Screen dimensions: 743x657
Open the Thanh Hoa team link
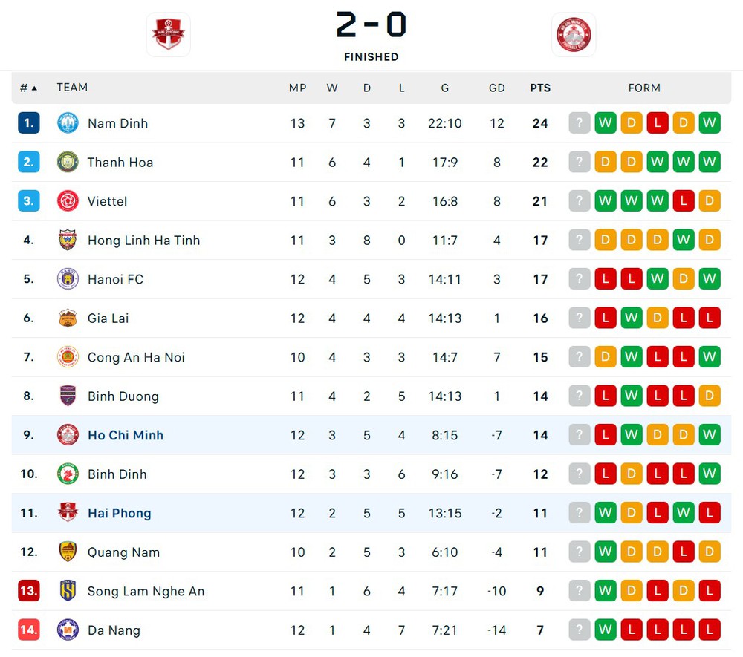coord(120,163)
